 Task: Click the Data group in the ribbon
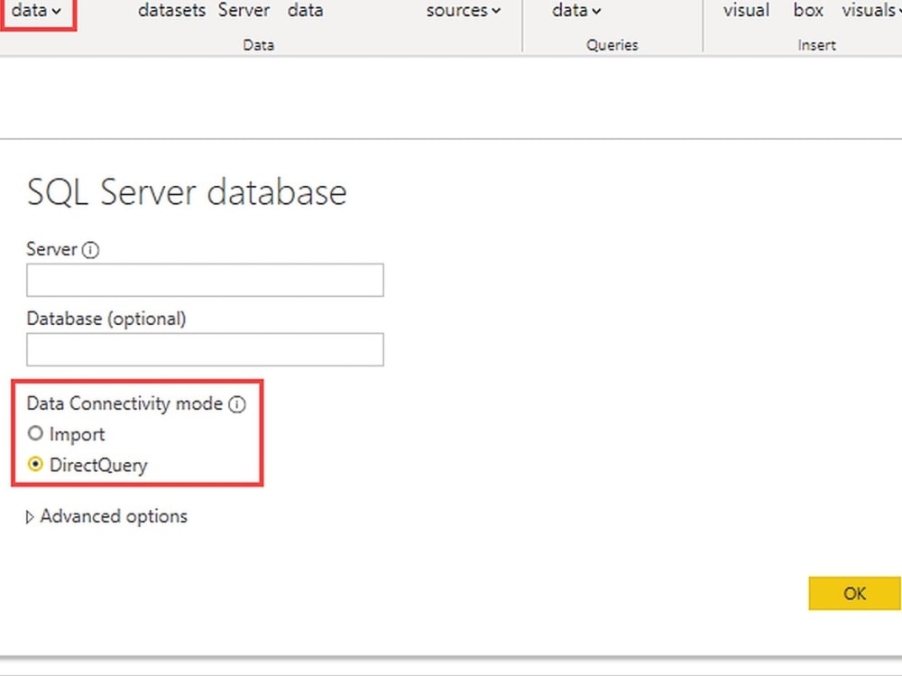[x=258, y=44]
